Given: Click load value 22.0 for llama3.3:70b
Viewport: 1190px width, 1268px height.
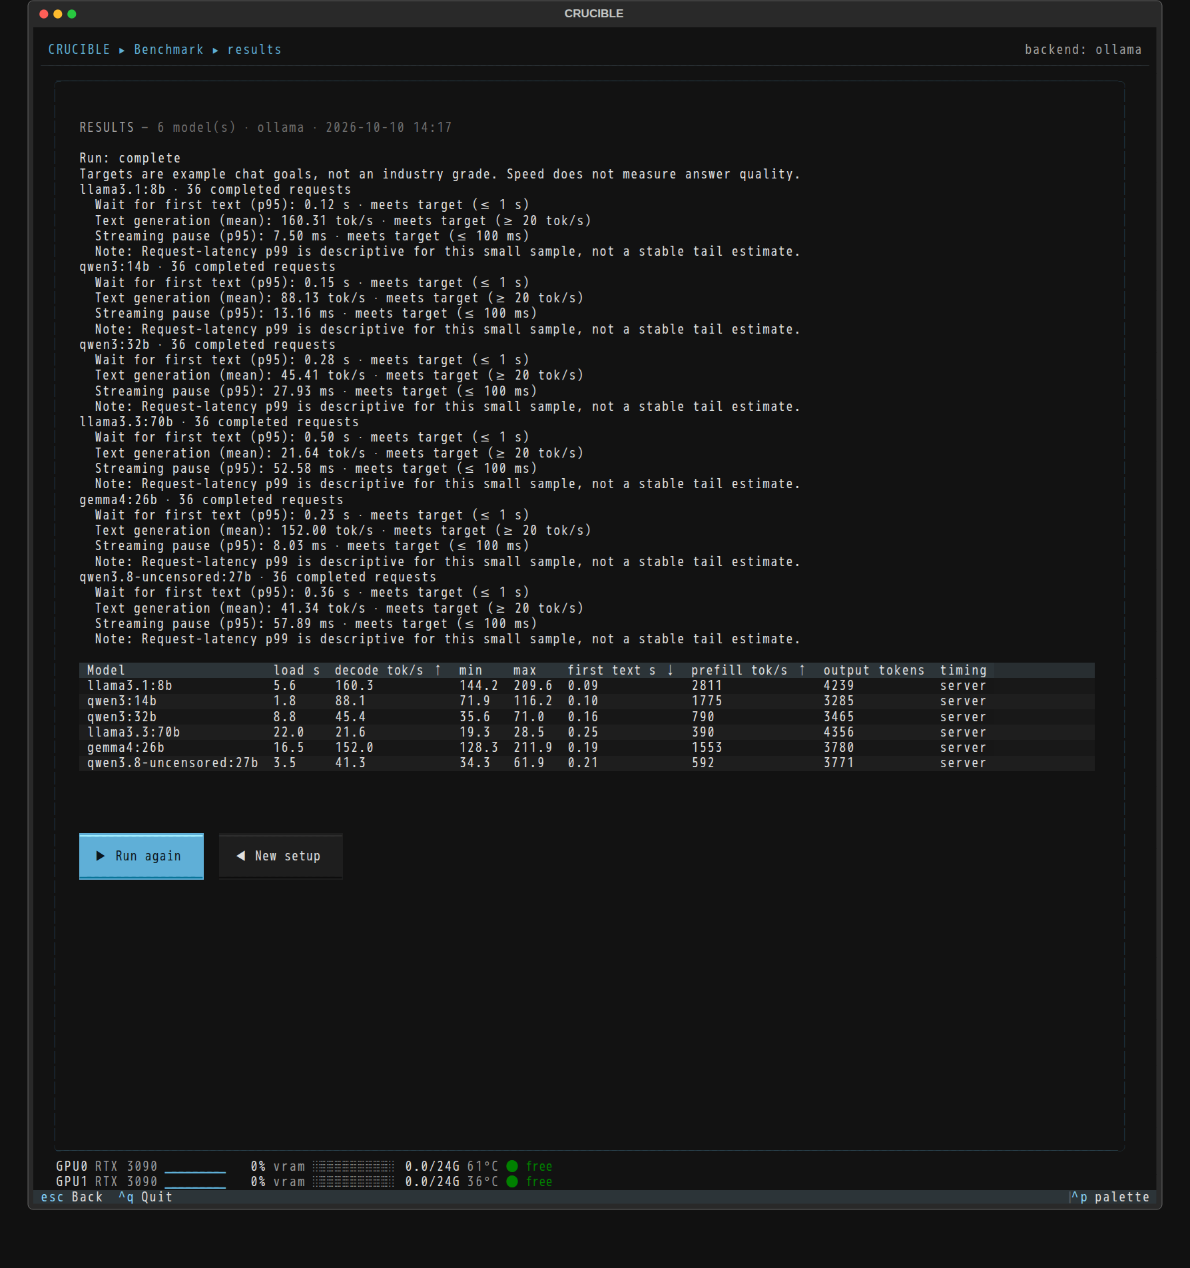Looking at the screenshot, I should click(288, 732).
